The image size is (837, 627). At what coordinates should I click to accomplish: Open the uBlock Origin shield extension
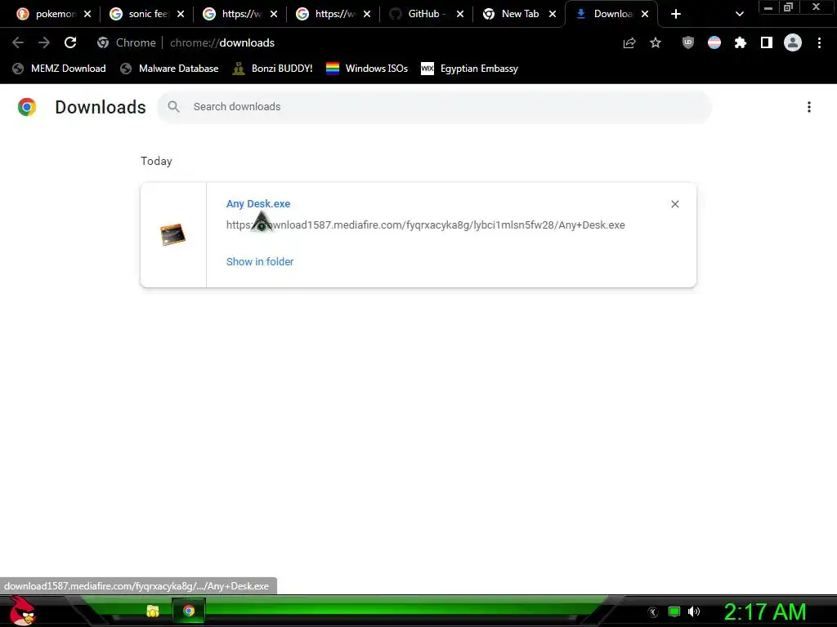[688, 42]
